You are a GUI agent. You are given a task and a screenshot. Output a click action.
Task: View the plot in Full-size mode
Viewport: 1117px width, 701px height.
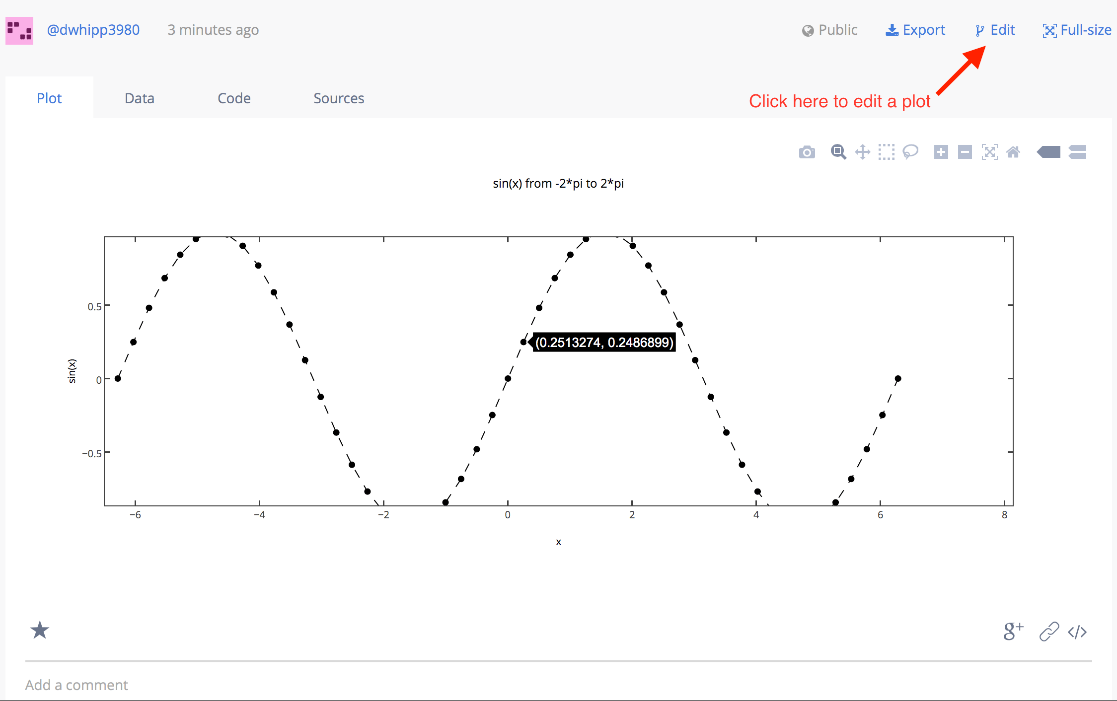[1076, 30]
